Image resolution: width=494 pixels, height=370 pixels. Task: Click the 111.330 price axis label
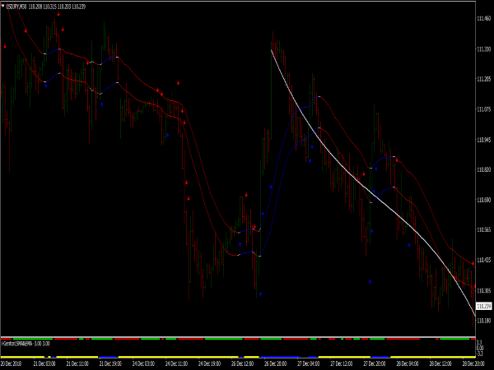tap(483, 49)
